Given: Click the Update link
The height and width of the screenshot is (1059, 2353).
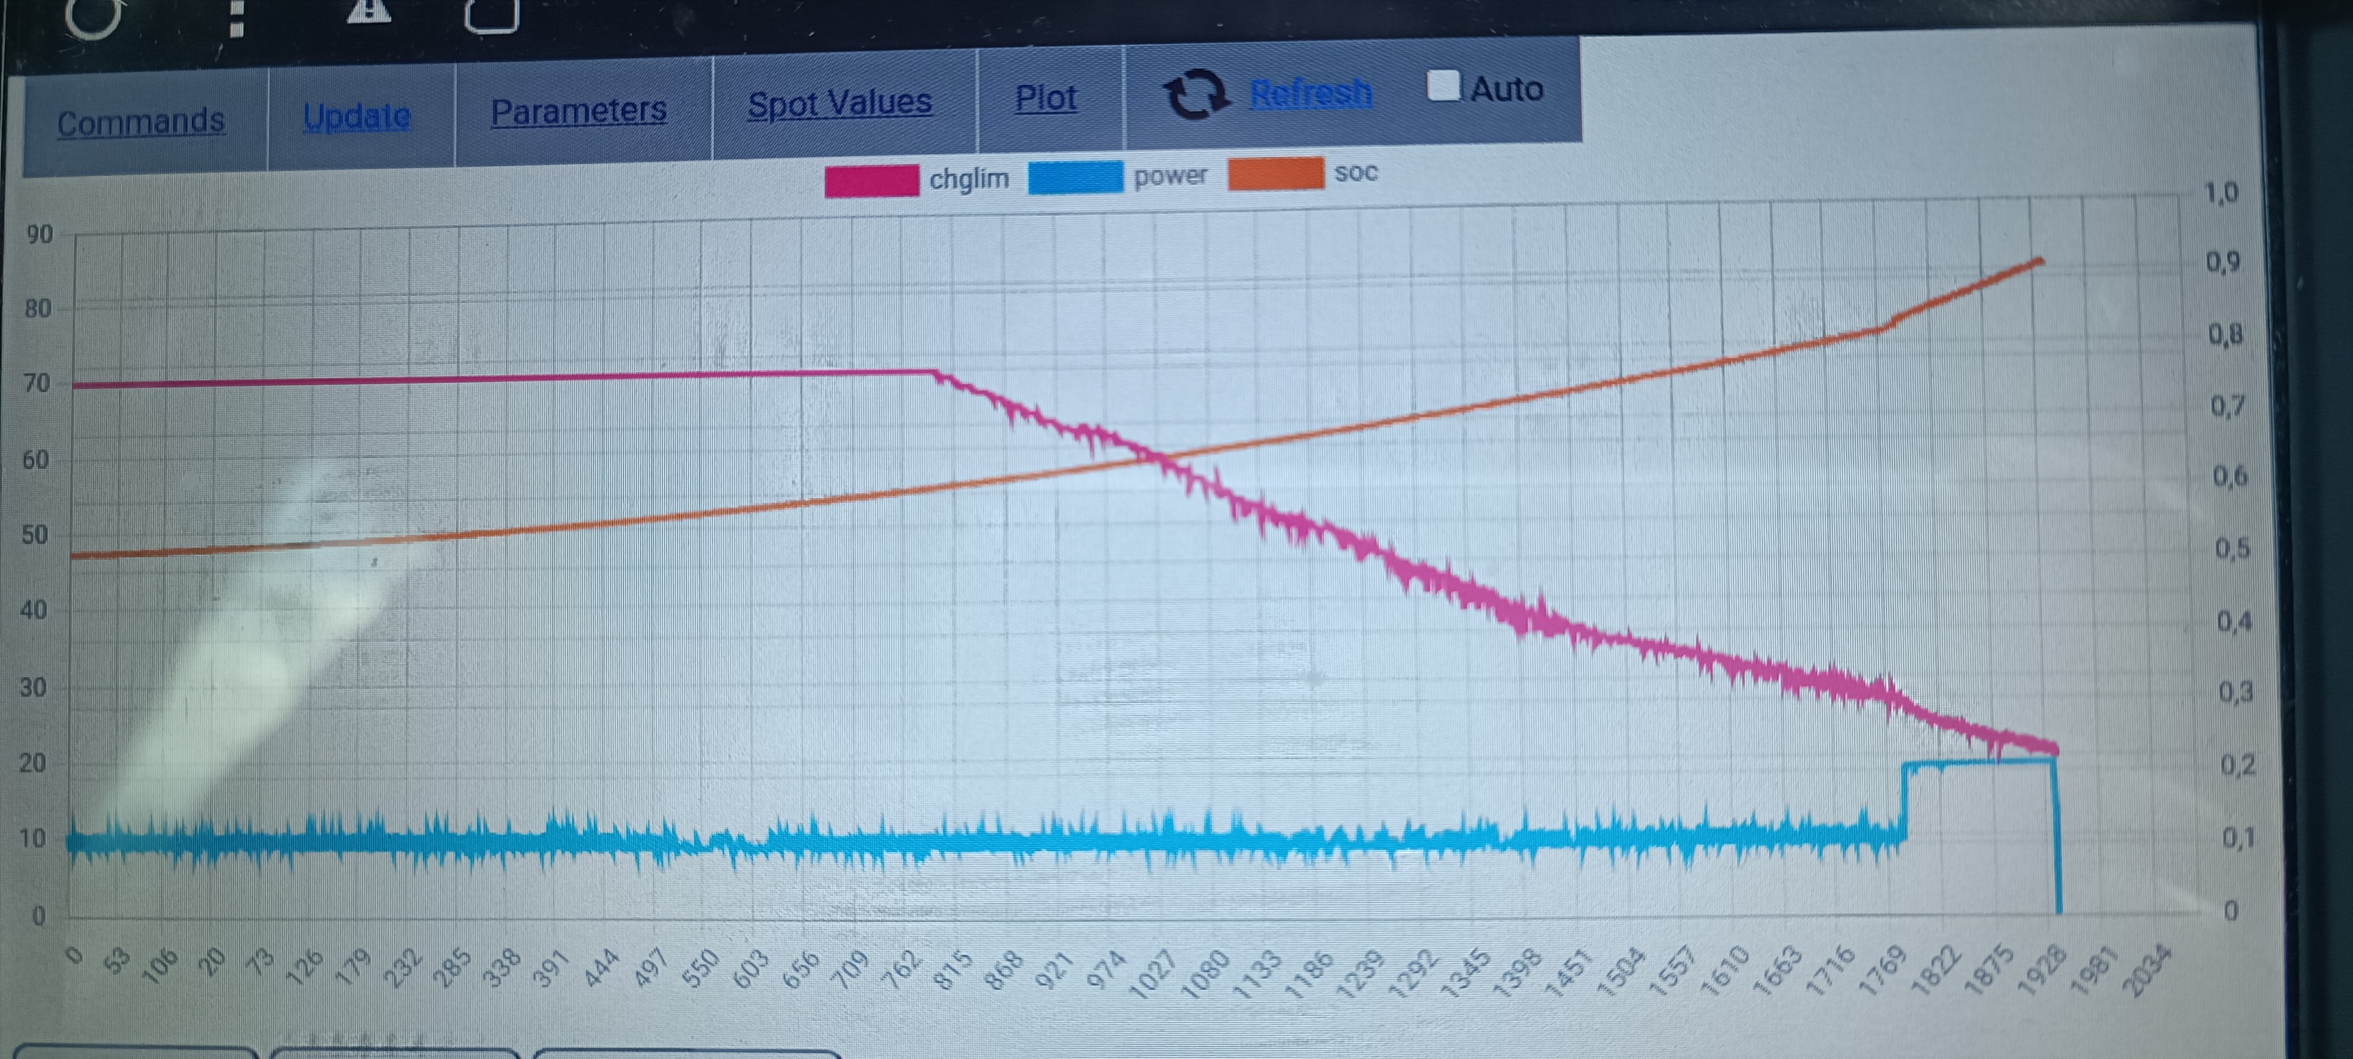Looking at the screenshot, I should (356, 116).
